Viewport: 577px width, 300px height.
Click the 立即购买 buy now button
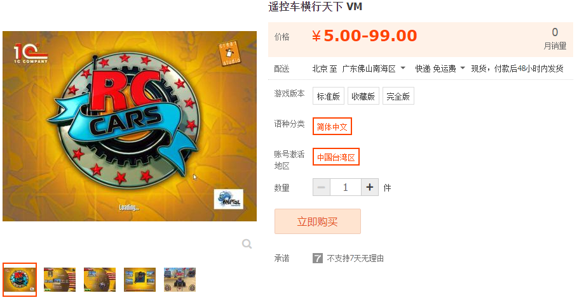(318, 221)
